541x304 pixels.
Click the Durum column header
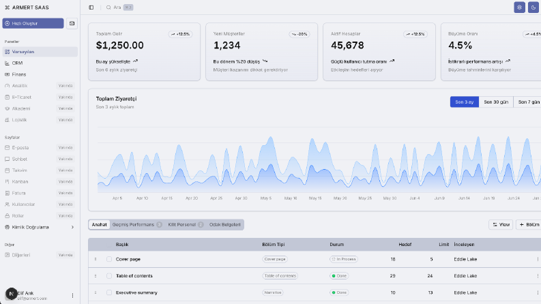coord(337,245)
